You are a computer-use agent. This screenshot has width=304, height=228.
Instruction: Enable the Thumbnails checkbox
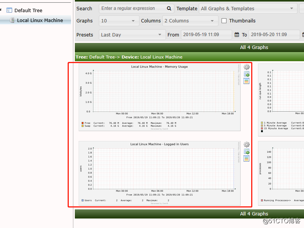[x=224, y=21]
